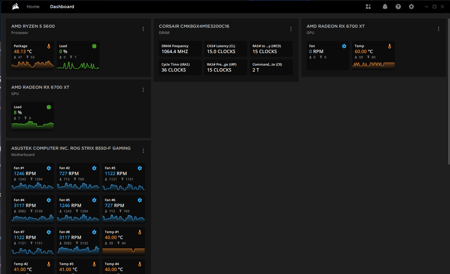Click the 36 CLOCKS Cycle Time value
This screenshot has height=274, width=450.
(174, 70)
